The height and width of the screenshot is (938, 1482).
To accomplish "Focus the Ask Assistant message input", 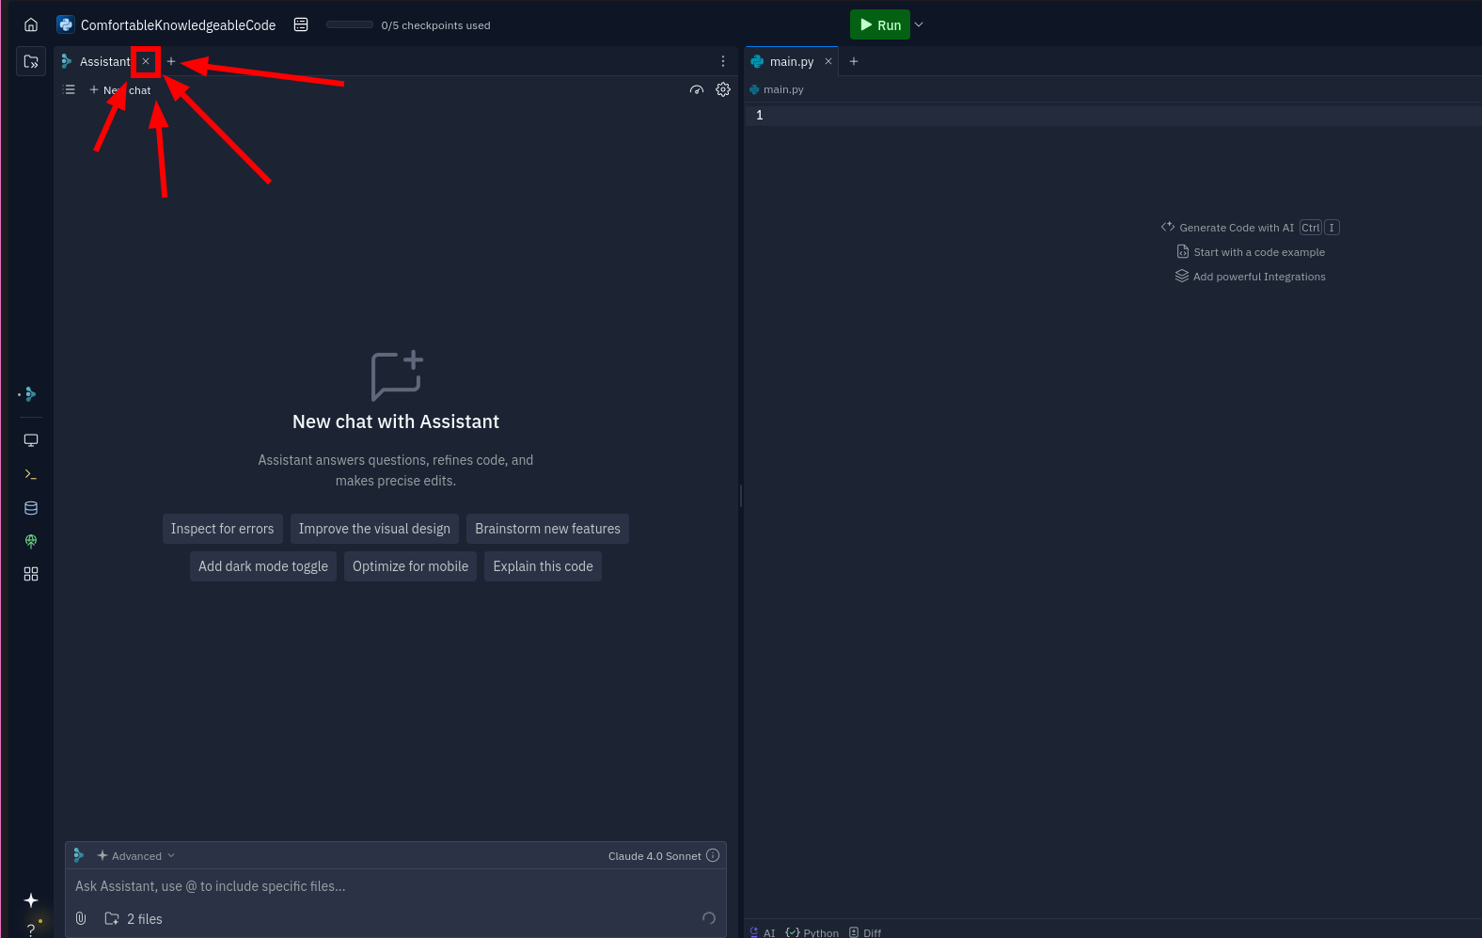I will (x=376, y=886).
